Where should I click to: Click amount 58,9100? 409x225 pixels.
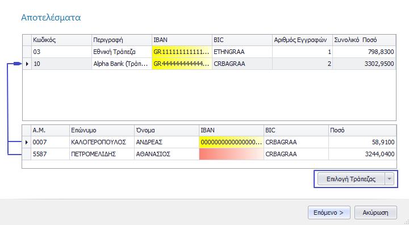pos(362,142)
